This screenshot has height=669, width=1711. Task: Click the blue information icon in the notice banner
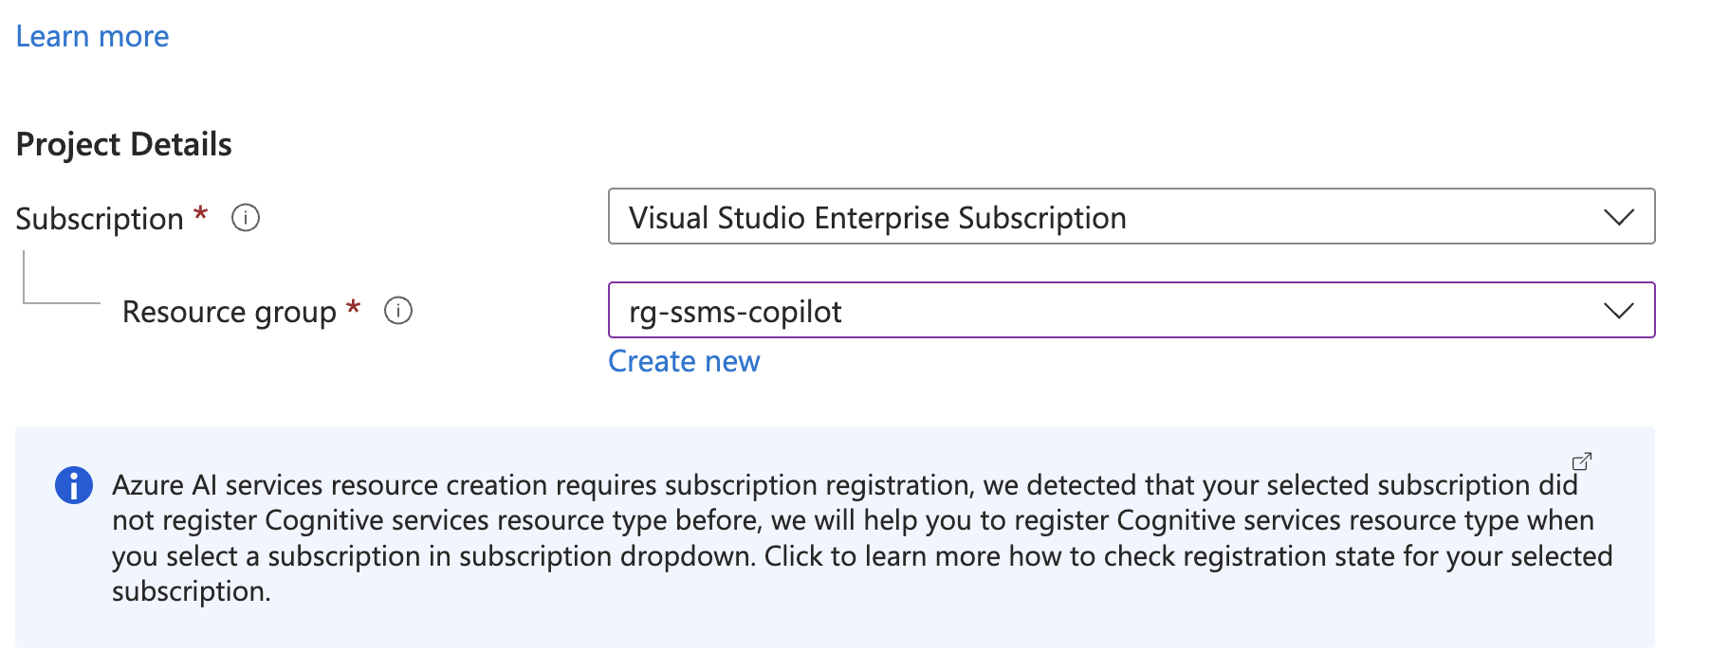tap(73, 484)
